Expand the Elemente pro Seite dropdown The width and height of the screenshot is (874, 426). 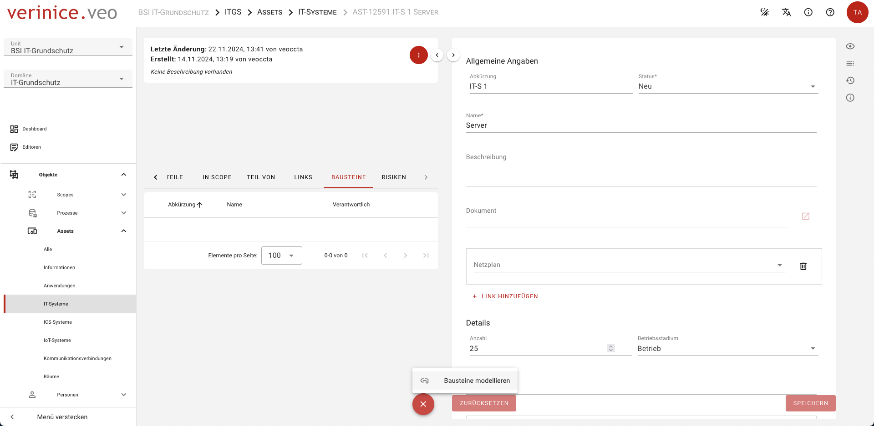pyautogui.click(x=281, y=256)
